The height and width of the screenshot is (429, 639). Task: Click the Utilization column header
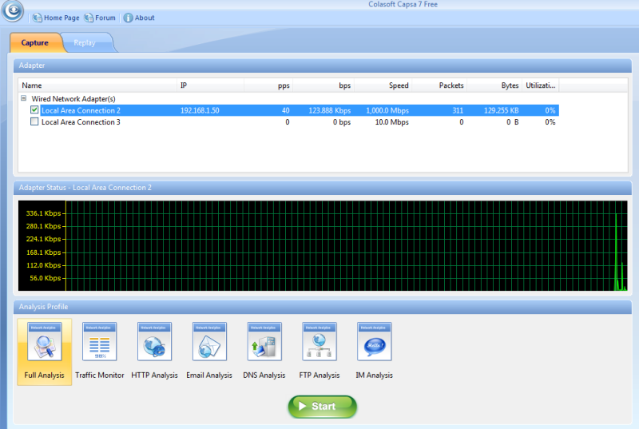coord(541,85)
